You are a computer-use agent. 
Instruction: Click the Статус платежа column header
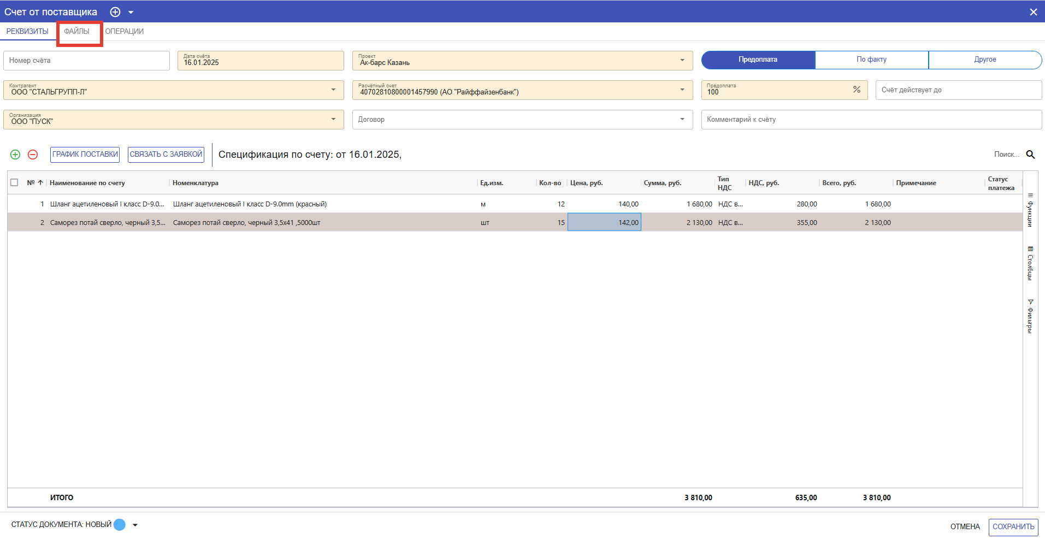pyautogui.click(x=1001, y=183)
